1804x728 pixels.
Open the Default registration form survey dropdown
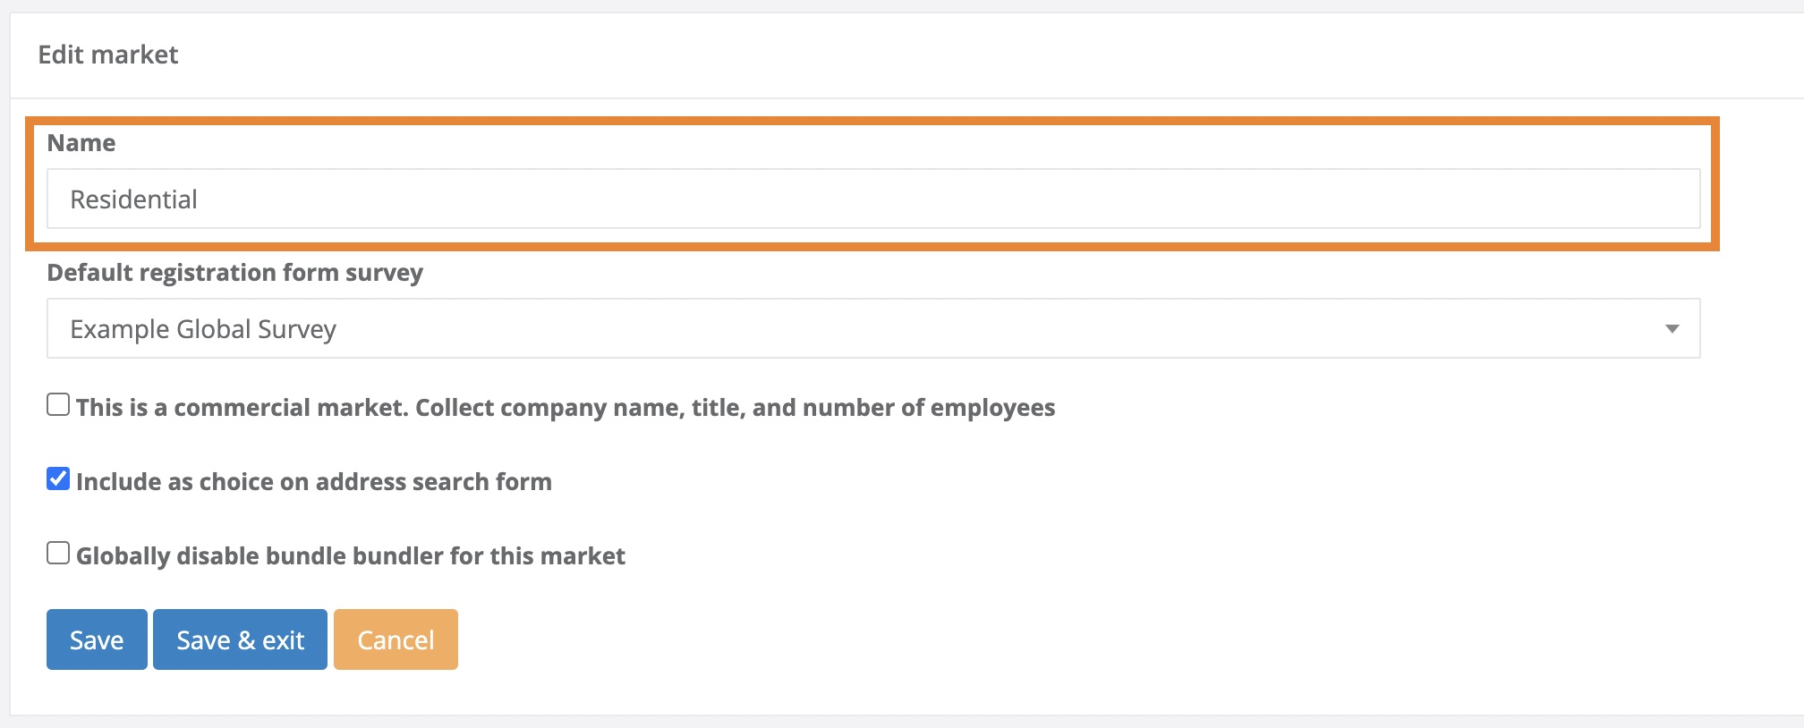click(x=872, y=328)
